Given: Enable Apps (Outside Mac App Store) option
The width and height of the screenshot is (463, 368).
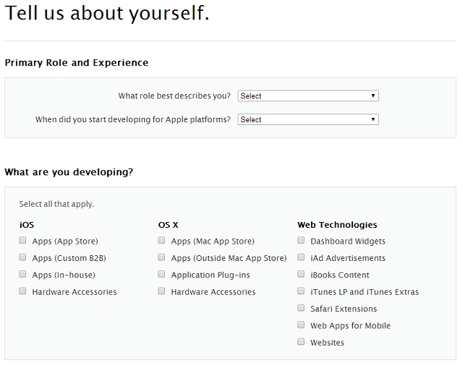Looking at the screenshot, I should [161, 257].
